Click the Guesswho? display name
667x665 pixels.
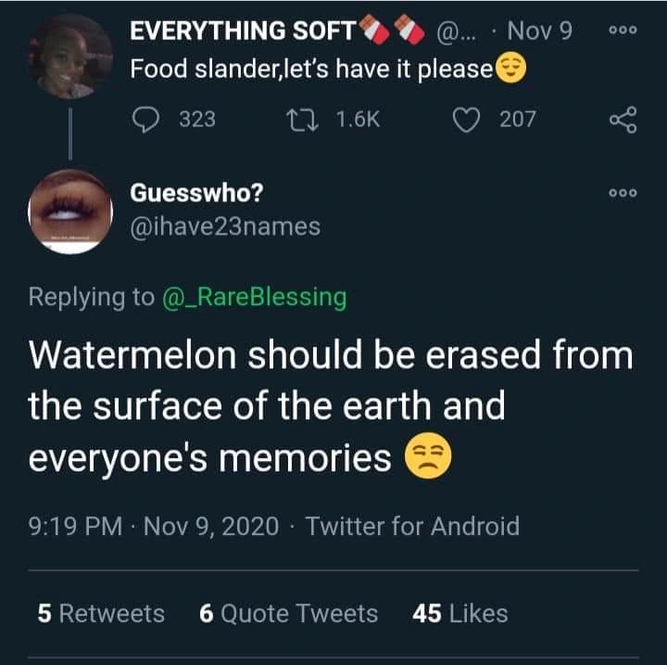(195, 193)
